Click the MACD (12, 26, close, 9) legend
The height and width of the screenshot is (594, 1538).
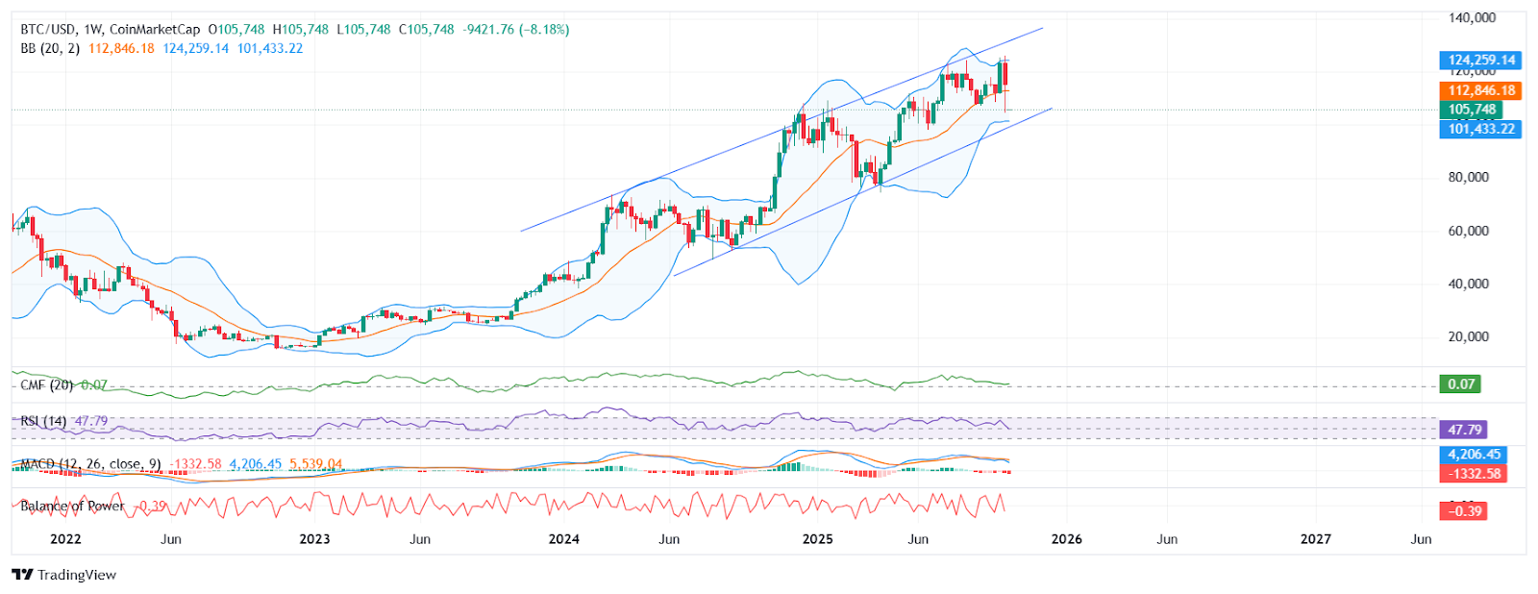91,464
